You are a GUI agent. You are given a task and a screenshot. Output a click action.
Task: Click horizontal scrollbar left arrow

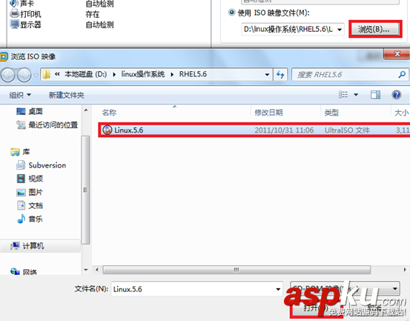point(97,270)
